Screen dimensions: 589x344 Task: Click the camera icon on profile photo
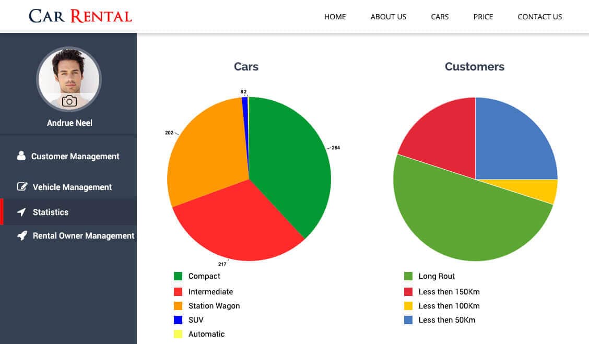69,101
